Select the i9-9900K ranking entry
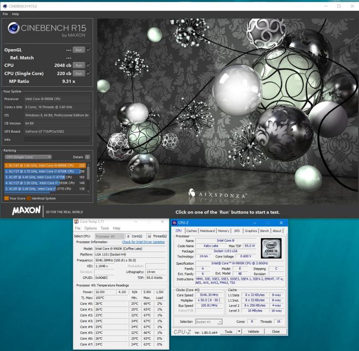359x351 pixels. pyautogui.click(x=45, y=165)
